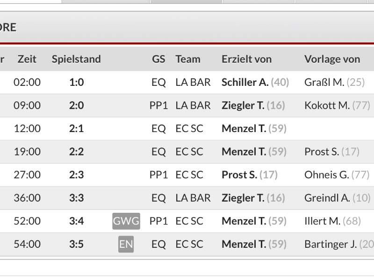Open assist Graßl M. player link
The image size is (374, 280).
click(x=324, y=82)
